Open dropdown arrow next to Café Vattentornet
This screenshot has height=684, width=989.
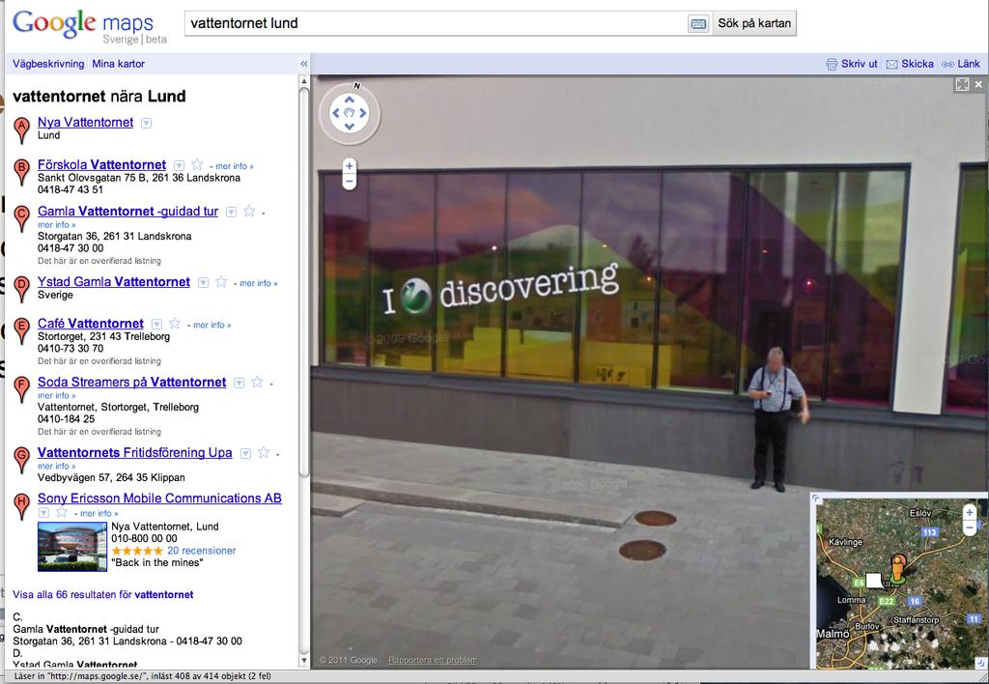pyautogui.click(x=157, y=325)
